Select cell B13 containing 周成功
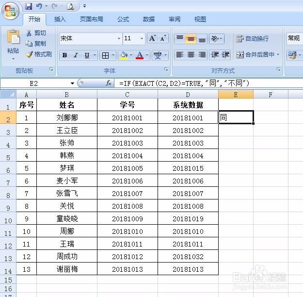This screenshot has height=297, width=303. (x=67, y=256)
